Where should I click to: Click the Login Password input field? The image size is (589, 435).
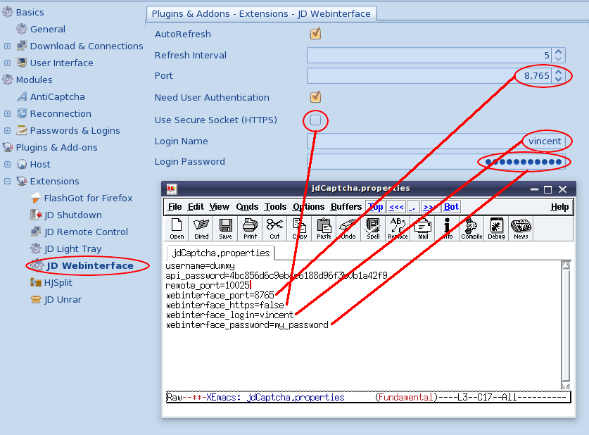pos(436,162)
